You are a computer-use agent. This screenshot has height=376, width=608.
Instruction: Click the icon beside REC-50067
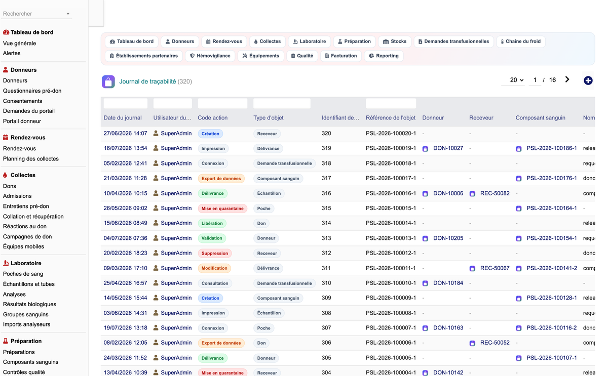(472, 269)
